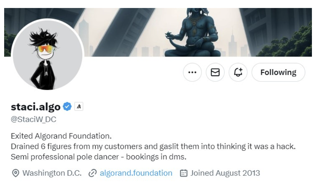Click the "Exited Algorand Foundation." bio line
Image resolution: width=318 pixels, height=186 pixels.
(x=61, y=136)
